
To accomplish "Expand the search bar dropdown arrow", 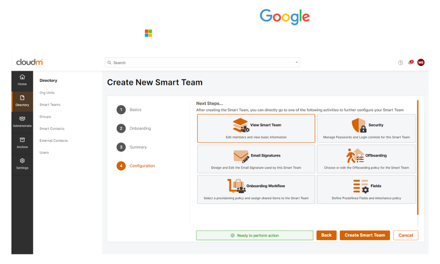I will [x=297, y=62].
